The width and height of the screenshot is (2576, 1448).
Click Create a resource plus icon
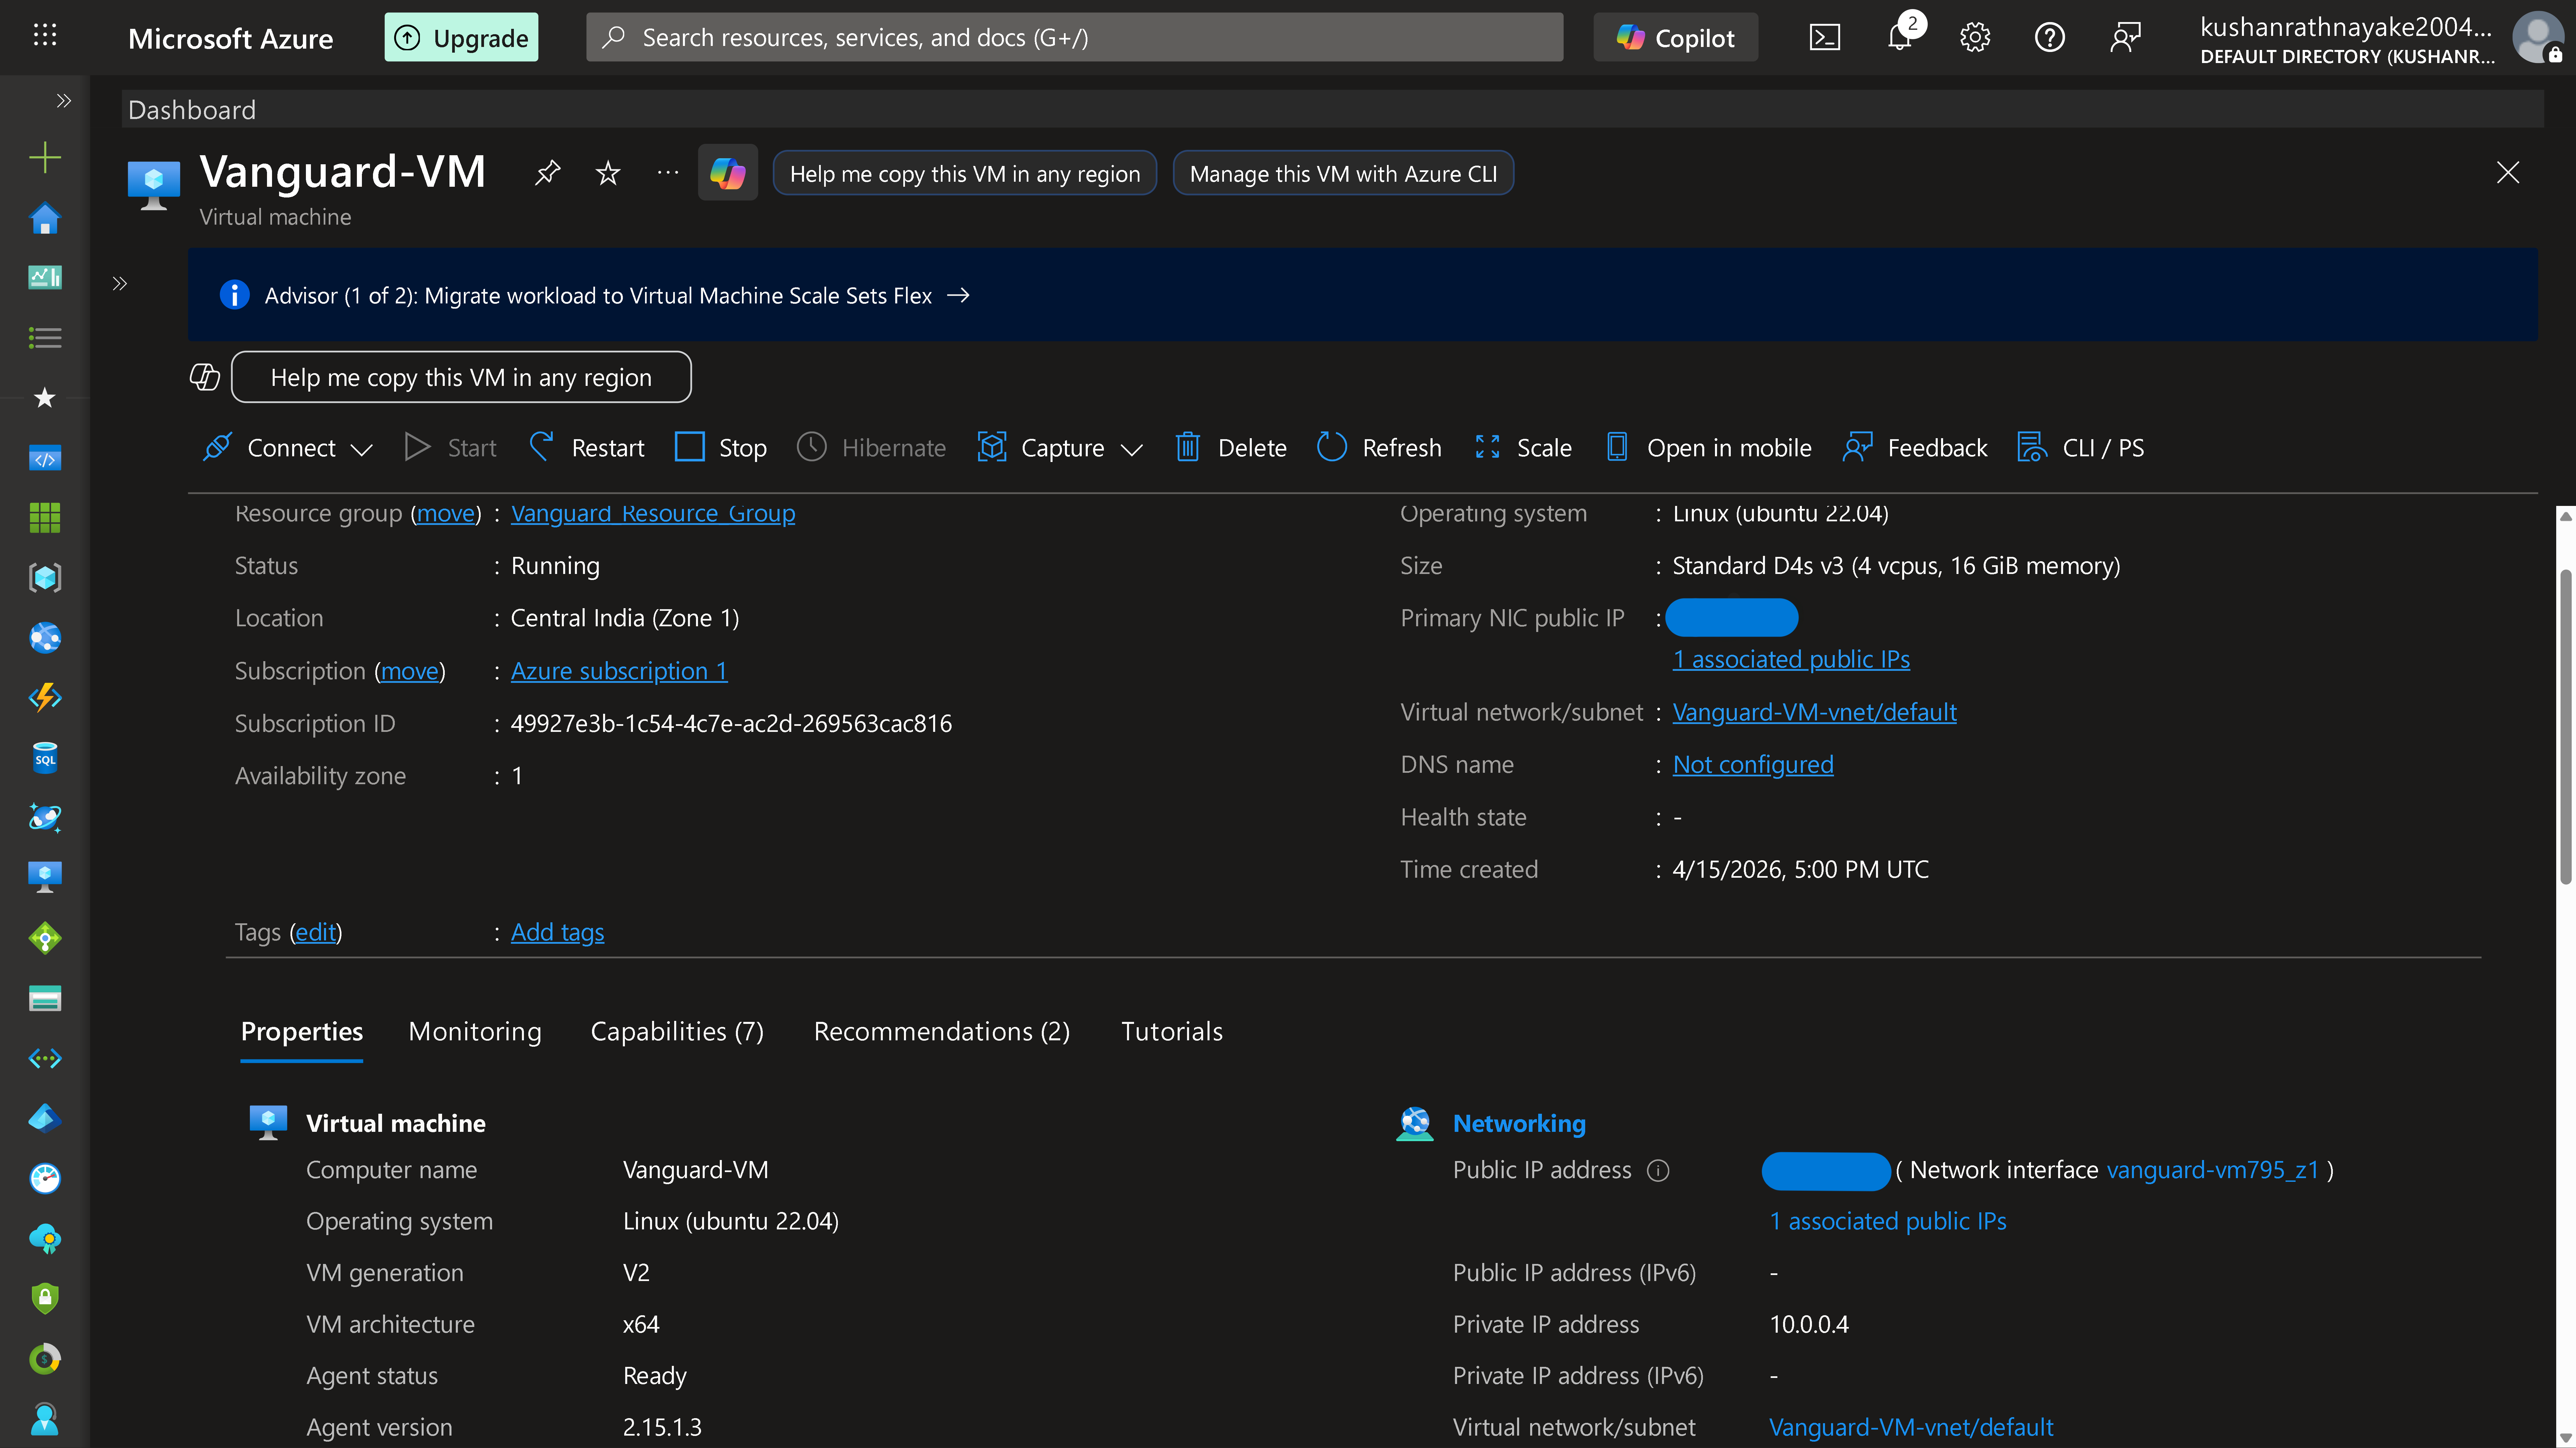tap(45, 157)
